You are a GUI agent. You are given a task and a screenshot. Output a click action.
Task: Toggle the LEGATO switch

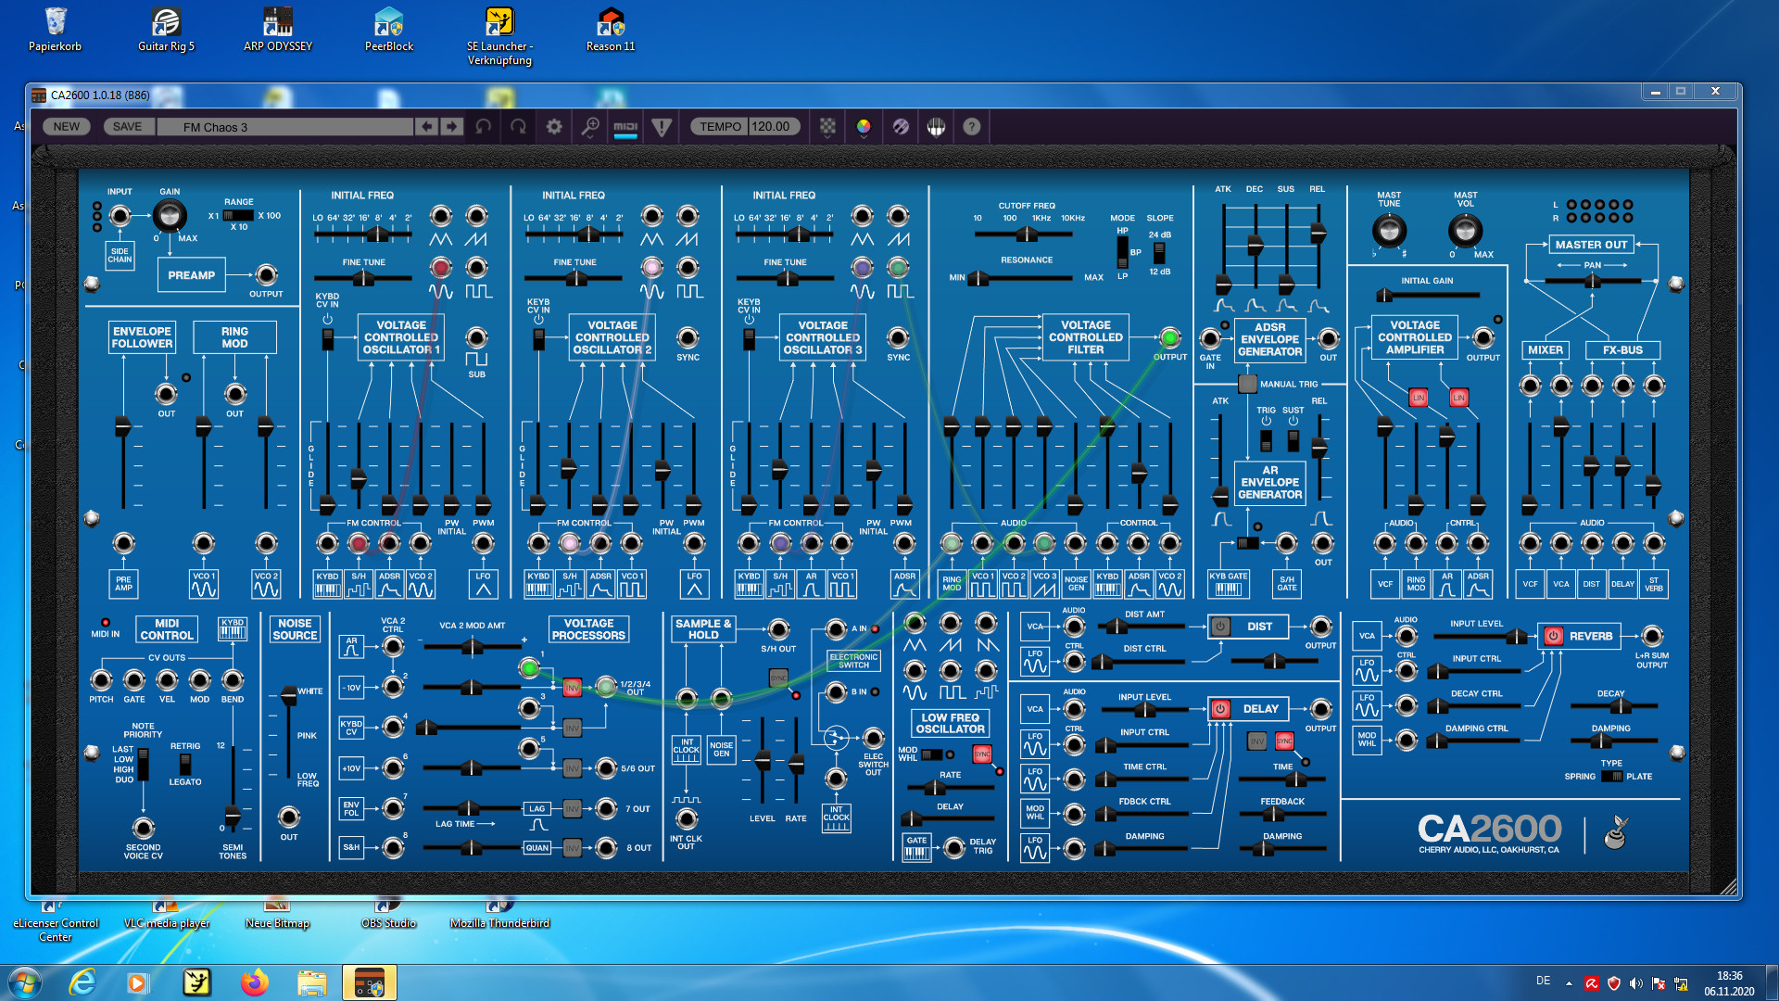(x=185, y=764)
